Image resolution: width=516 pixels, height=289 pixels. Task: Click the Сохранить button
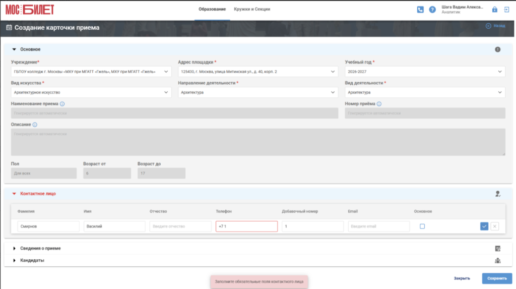click(497, 278)
